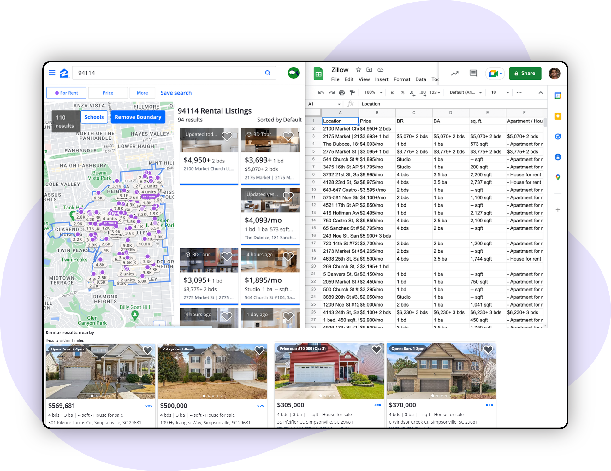Open Google Maps side panel icon
Screen dimensions: 611x471
[x=558, y=177]
